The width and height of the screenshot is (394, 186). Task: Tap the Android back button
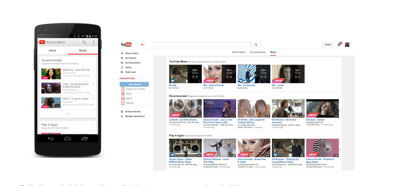[51, 139]
